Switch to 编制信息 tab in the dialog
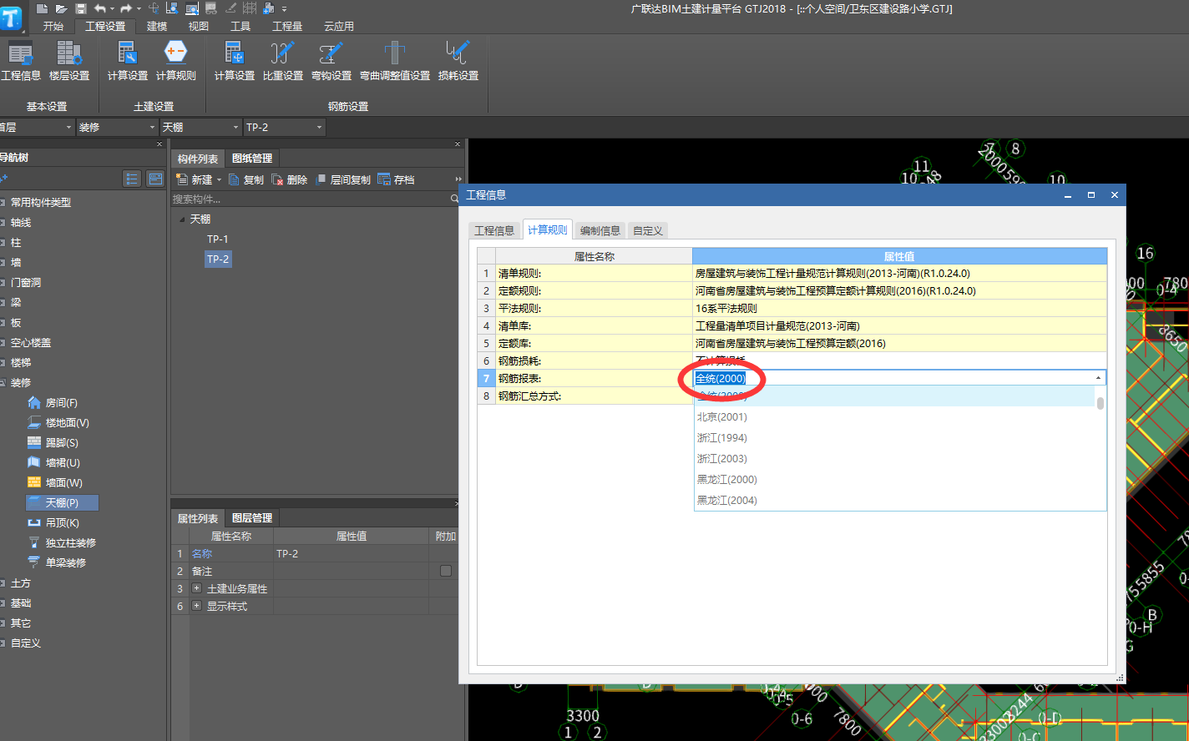Image resolution: width=1189 pixels, height=741 pixels. click(x=600, y=230)
